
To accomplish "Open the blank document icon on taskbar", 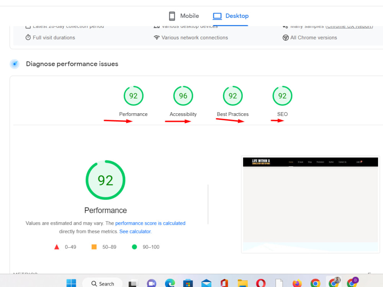I will click(279, 283).
